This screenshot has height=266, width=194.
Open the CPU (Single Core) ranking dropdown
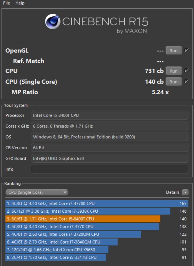(x=37, y=192)
